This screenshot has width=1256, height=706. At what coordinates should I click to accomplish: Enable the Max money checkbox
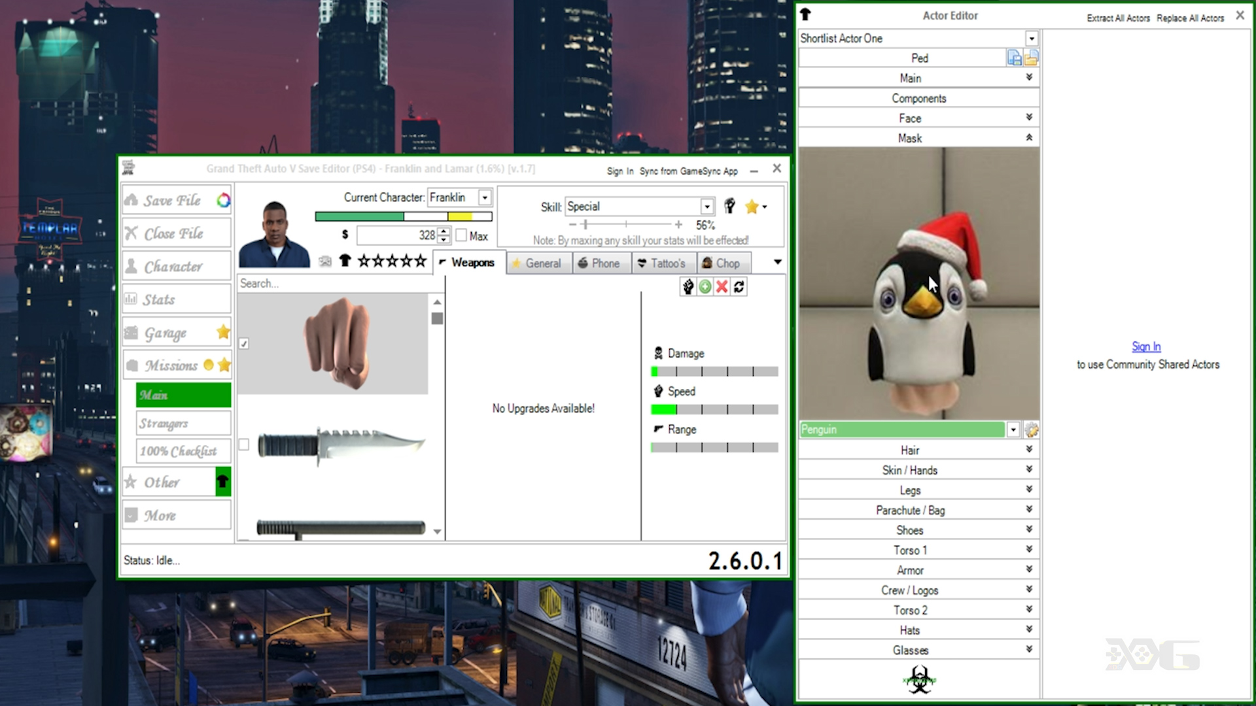pyautogui.click(x=461, y=235)
